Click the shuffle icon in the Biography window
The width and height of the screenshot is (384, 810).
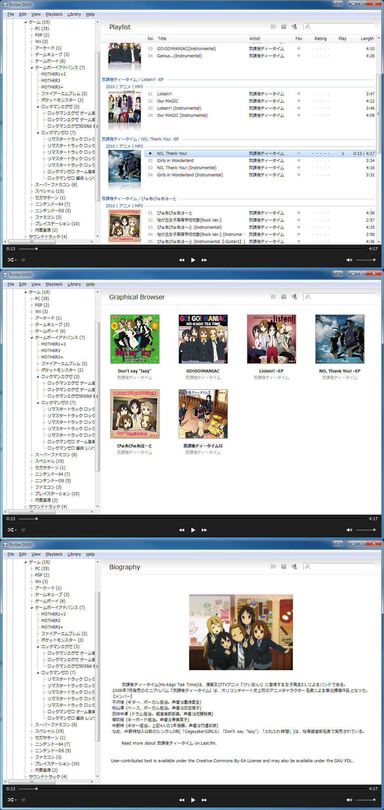(11, 799)
